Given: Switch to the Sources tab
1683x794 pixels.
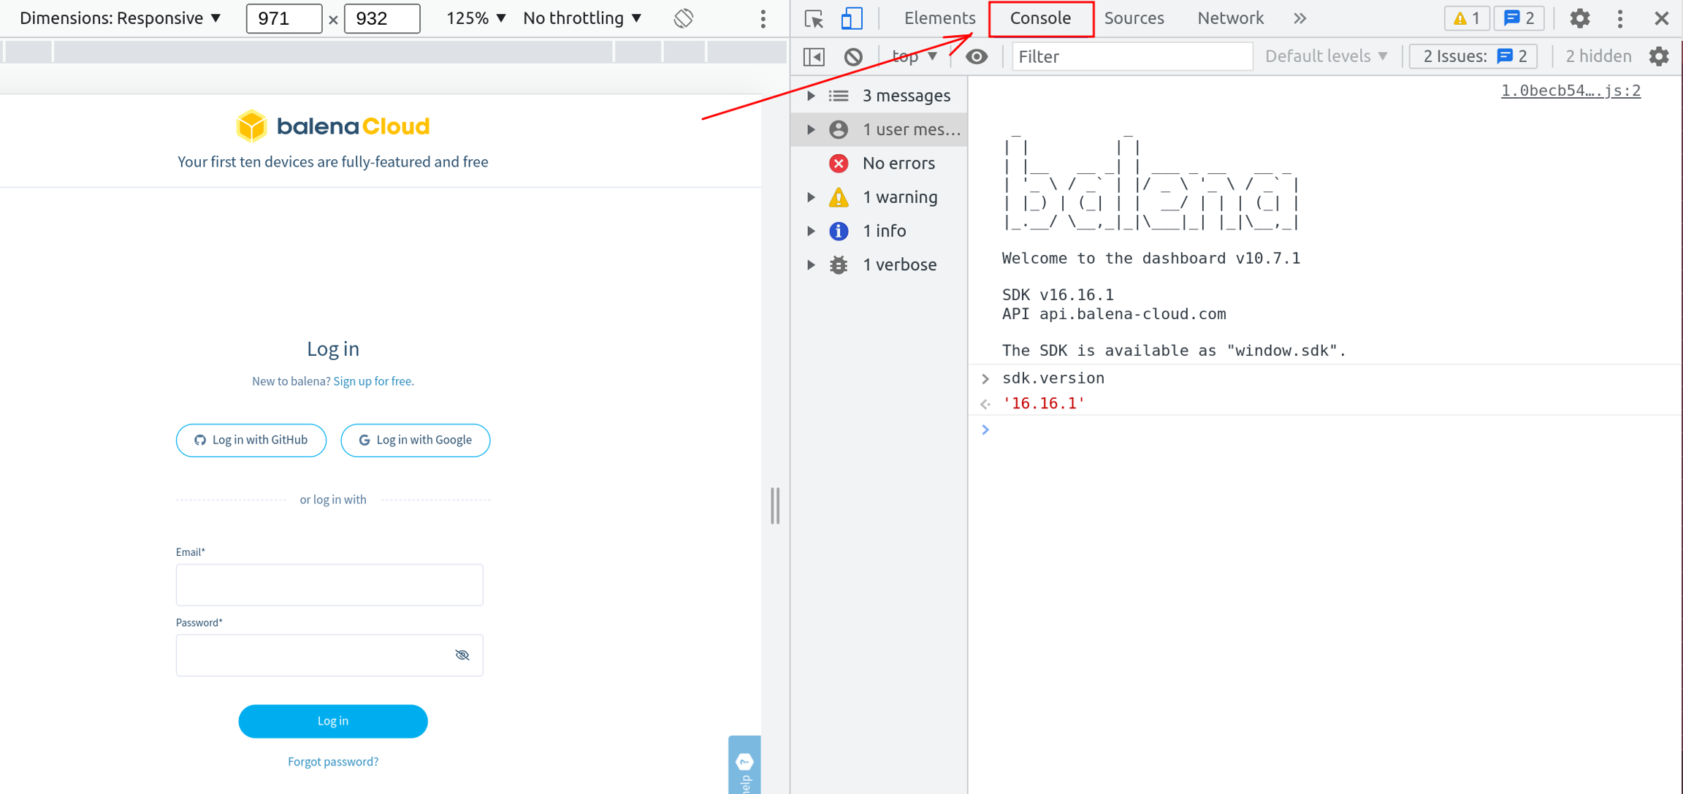Looking at the screenshot, I should 1134,18.
